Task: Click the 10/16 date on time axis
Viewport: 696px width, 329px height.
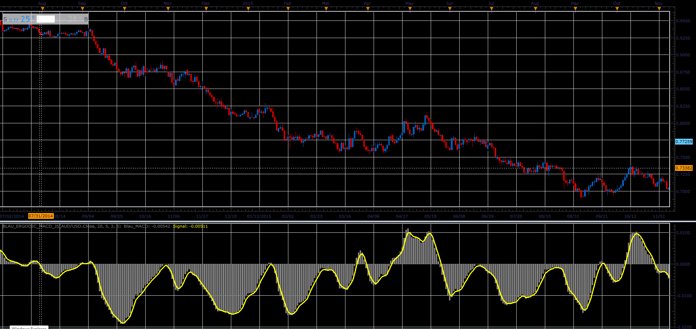Action: point(145,216)
